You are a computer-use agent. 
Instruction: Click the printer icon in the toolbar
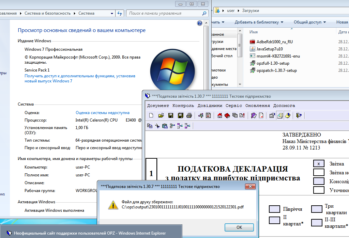[189, 115]
